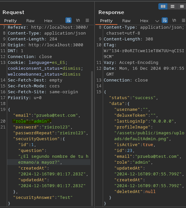The image size is (186, 208).
Task: Click the "status":"success" line in the response
Action: pos(133,98)
